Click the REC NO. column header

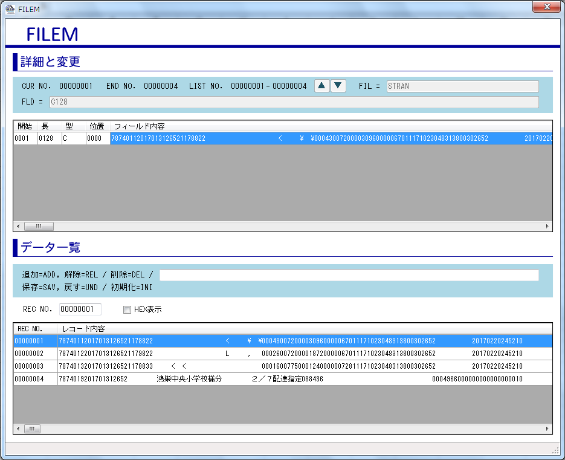click(30, 329)
